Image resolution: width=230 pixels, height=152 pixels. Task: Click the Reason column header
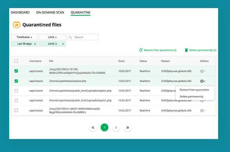click(166, 61)
